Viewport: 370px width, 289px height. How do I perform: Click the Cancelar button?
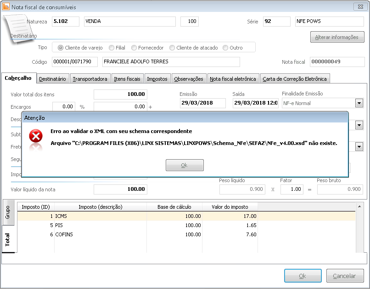tap(345, 276)
